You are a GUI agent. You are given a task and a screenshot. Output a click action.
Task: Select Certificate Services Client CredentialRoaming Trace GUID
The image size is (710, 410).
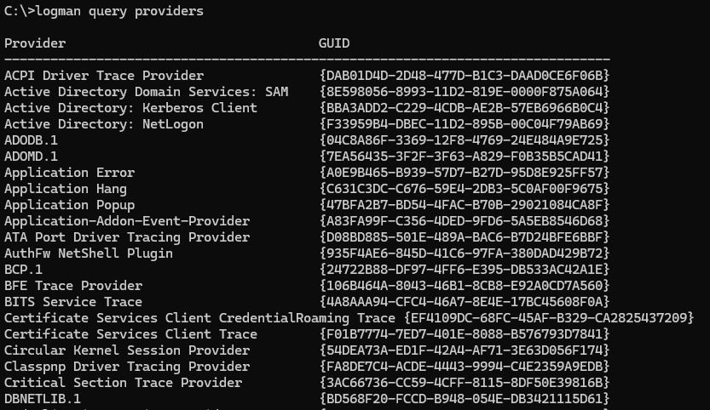click(549, 318)
